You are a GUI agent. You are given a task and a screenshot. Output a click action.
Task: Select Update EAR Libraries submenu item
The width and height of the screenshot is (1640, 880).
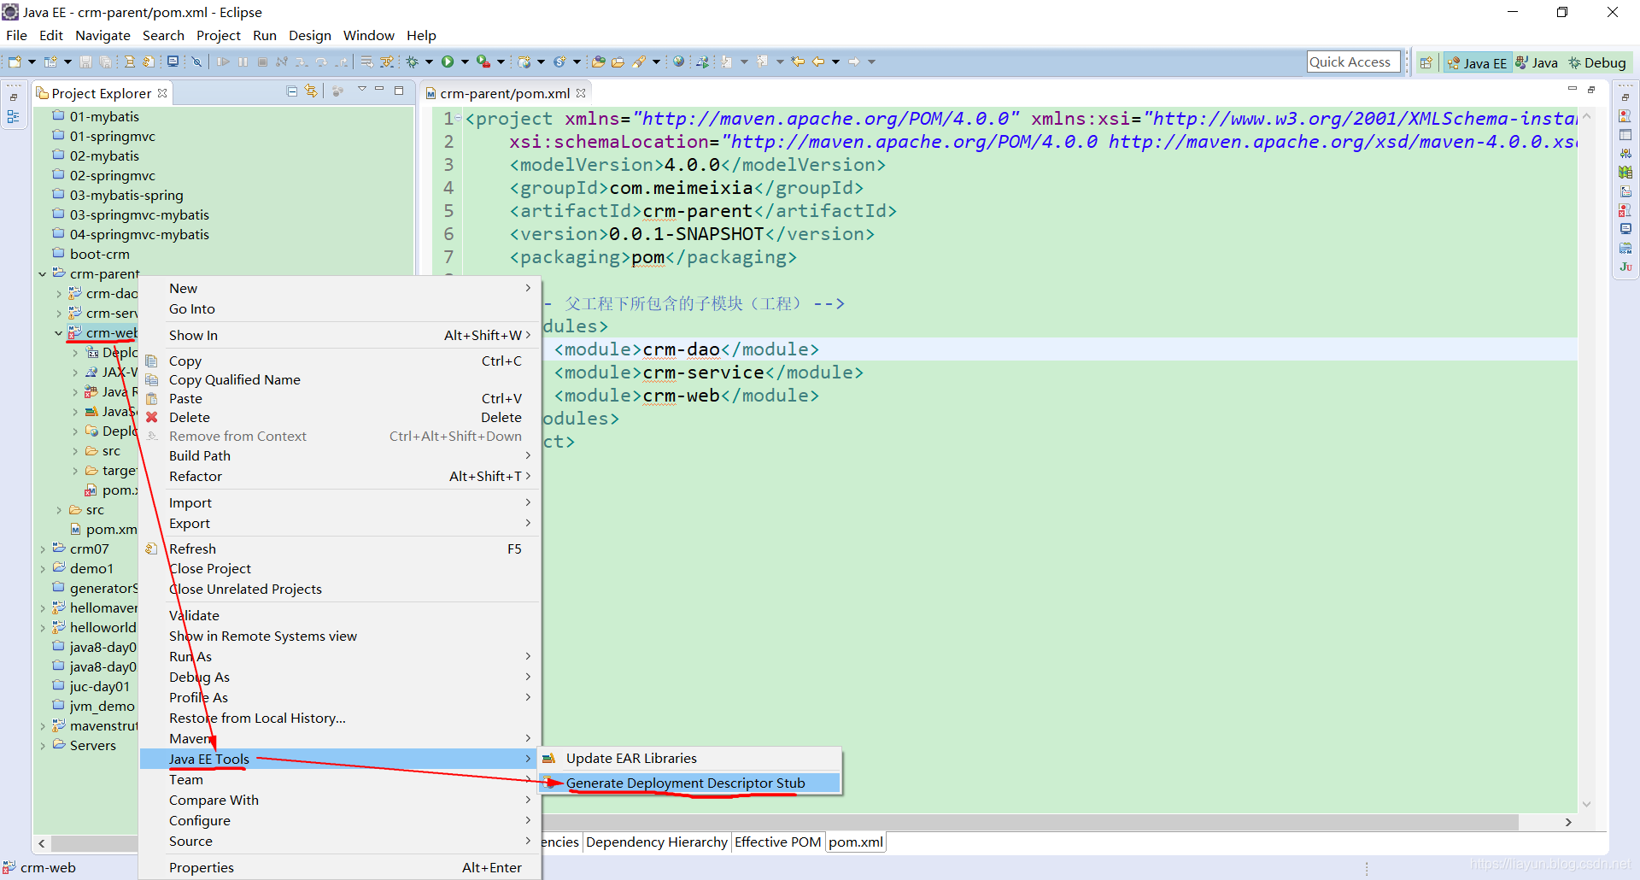click(690, 759)
